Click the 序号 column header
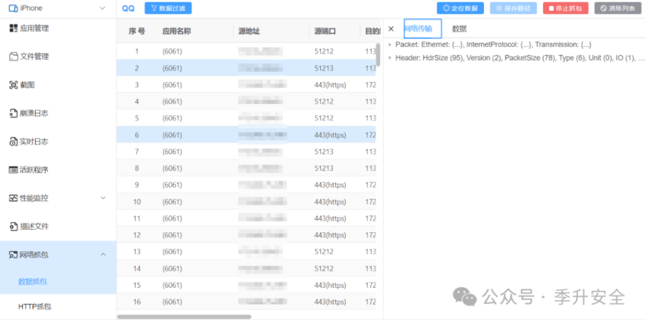Screen dimensions: 646x323 coord(137,31)
